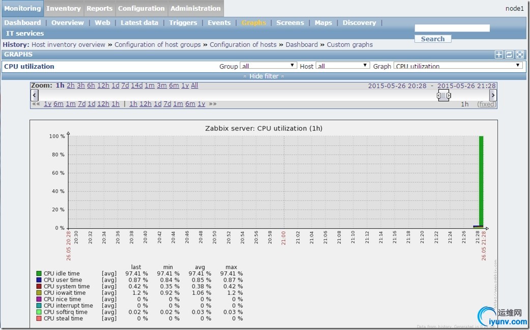Viewport: 530px width, 330px height.
Task: Click the CPU steal time pink legend box
Action: [39, 318]
